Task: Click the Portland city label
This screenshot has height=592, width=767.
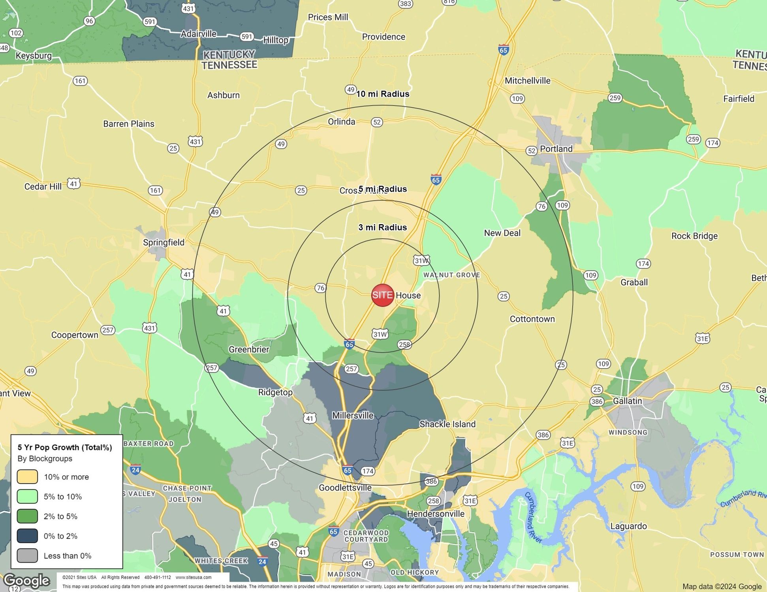Action: tap(556, 149)
